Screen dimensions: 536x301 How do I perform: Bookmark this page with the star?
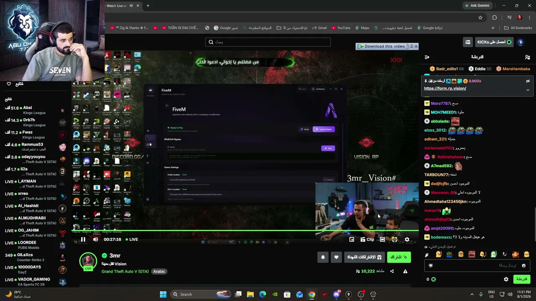point(480,18)
